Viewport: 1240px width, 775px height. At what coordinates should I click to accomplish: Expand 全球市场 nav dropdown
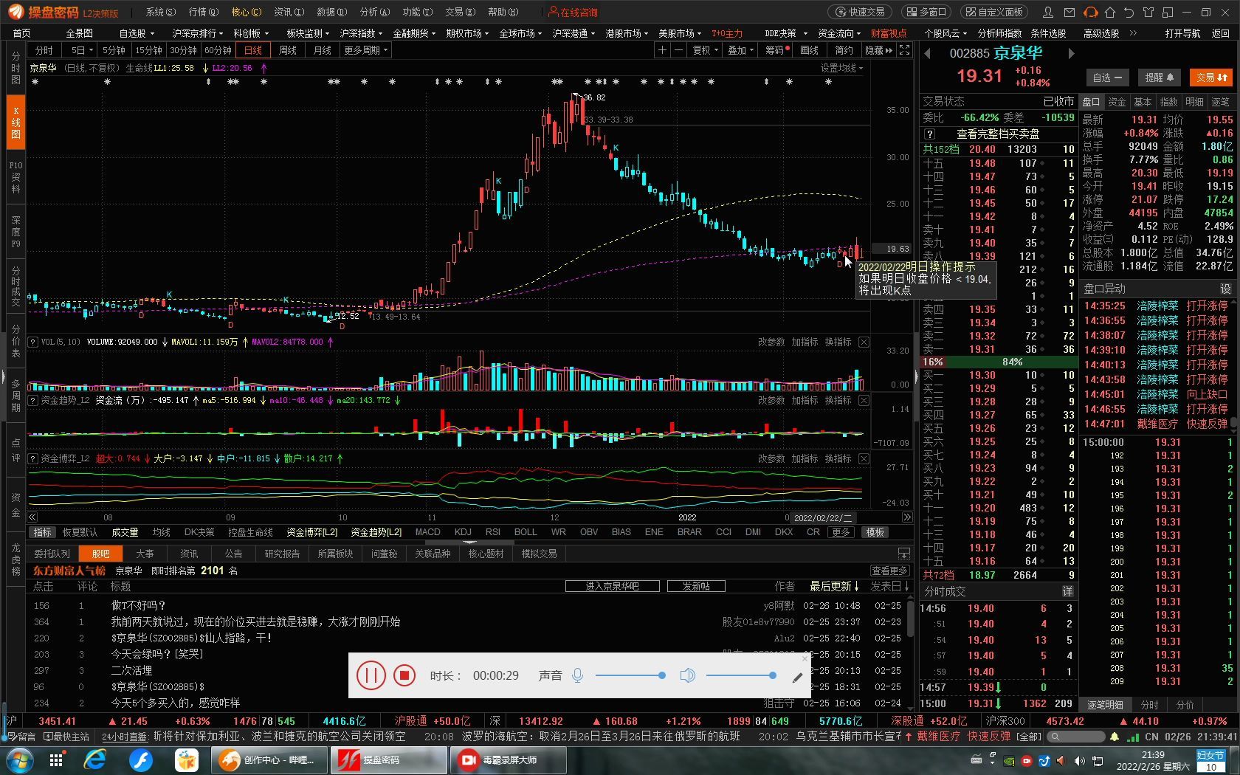(520, 33)
